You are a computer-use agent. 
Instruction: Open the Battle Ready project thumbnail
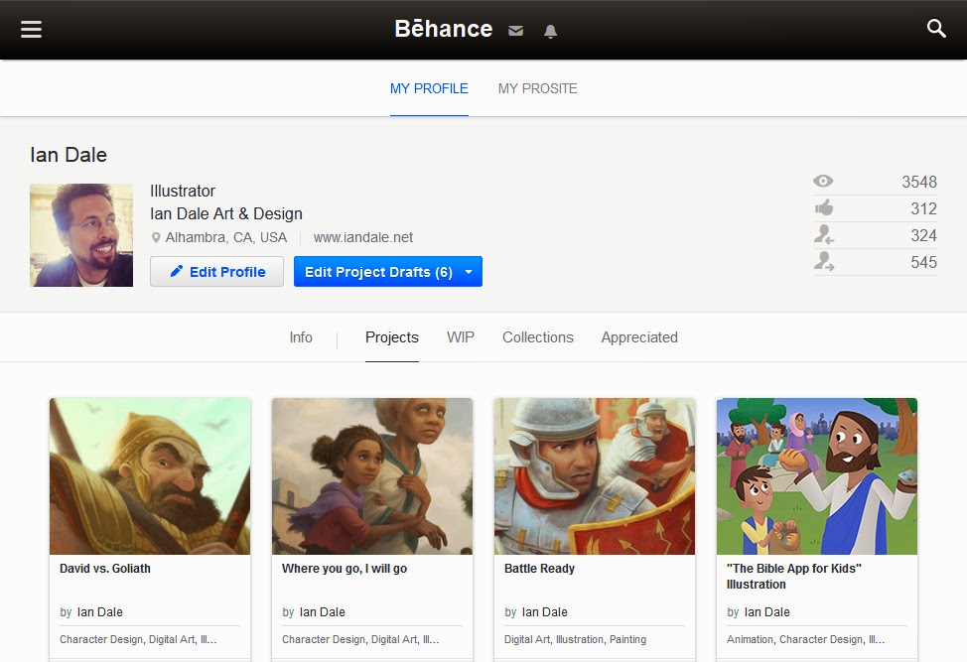(595, 476)
